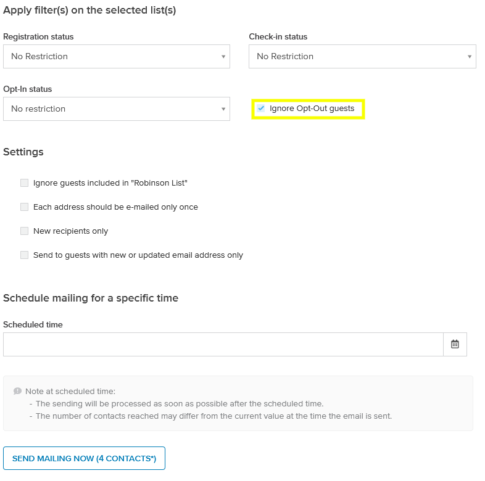
Task: Enable Ignore guests in Robinson List
Action: 25,183
